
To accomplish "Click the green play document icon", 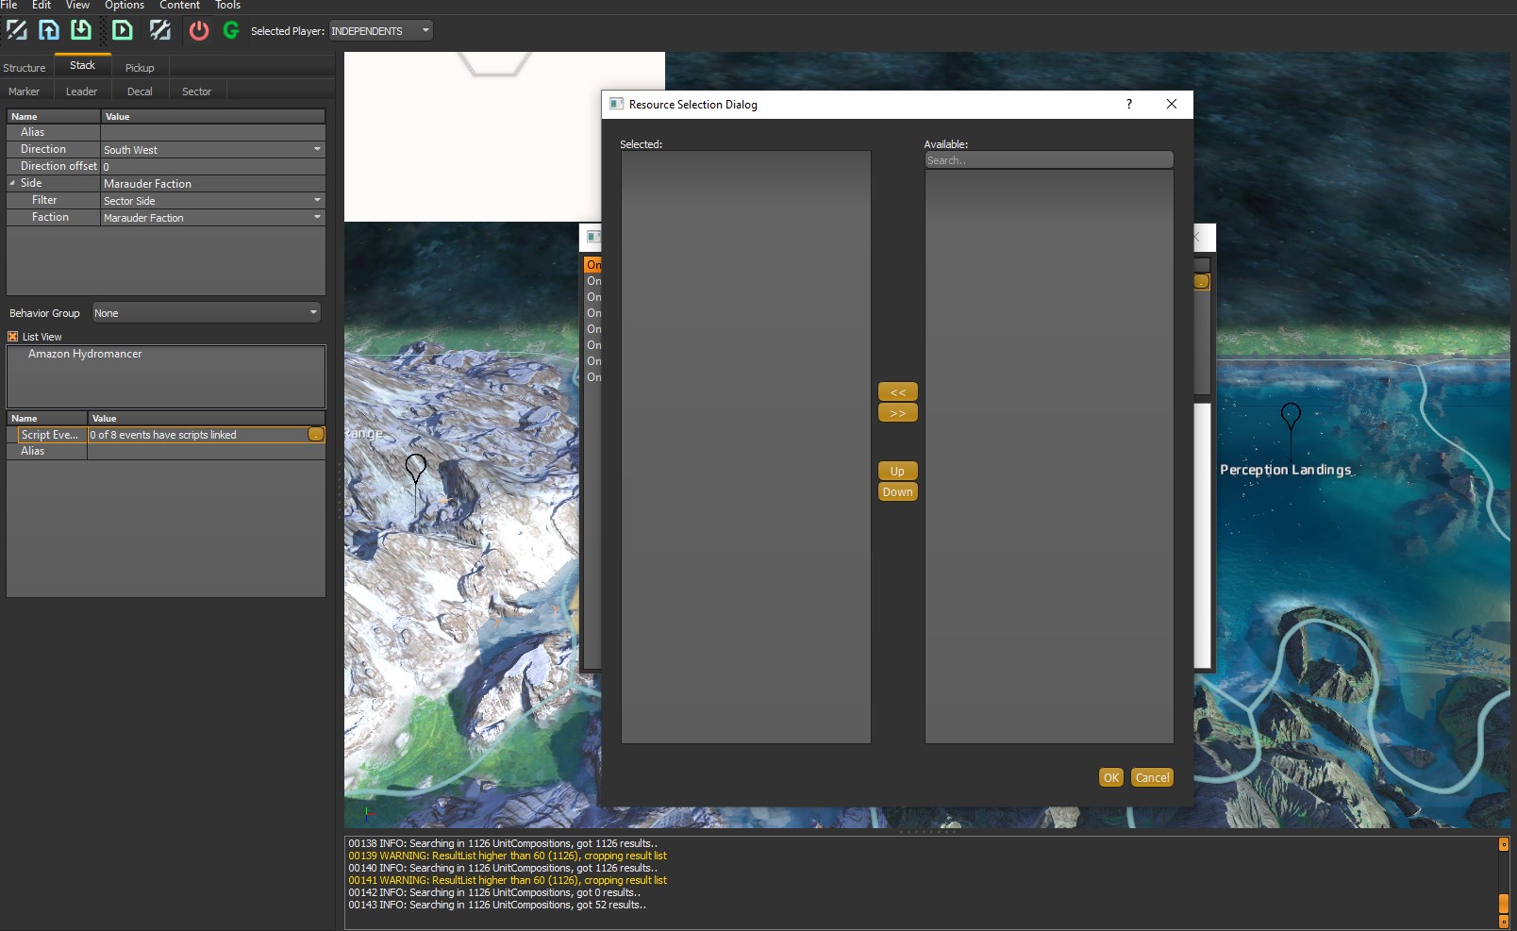I will [123, 30].
